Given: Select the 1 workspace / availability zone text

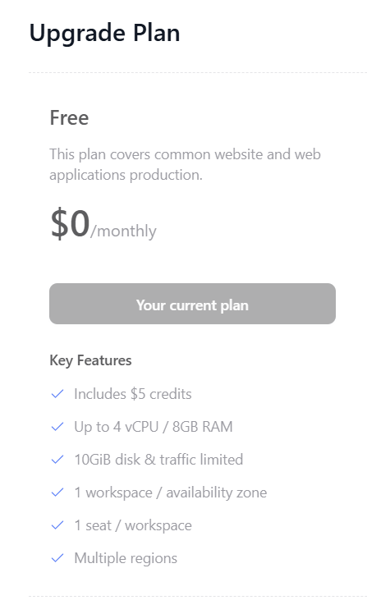Looking at the screenshot, I should point(171,493).
